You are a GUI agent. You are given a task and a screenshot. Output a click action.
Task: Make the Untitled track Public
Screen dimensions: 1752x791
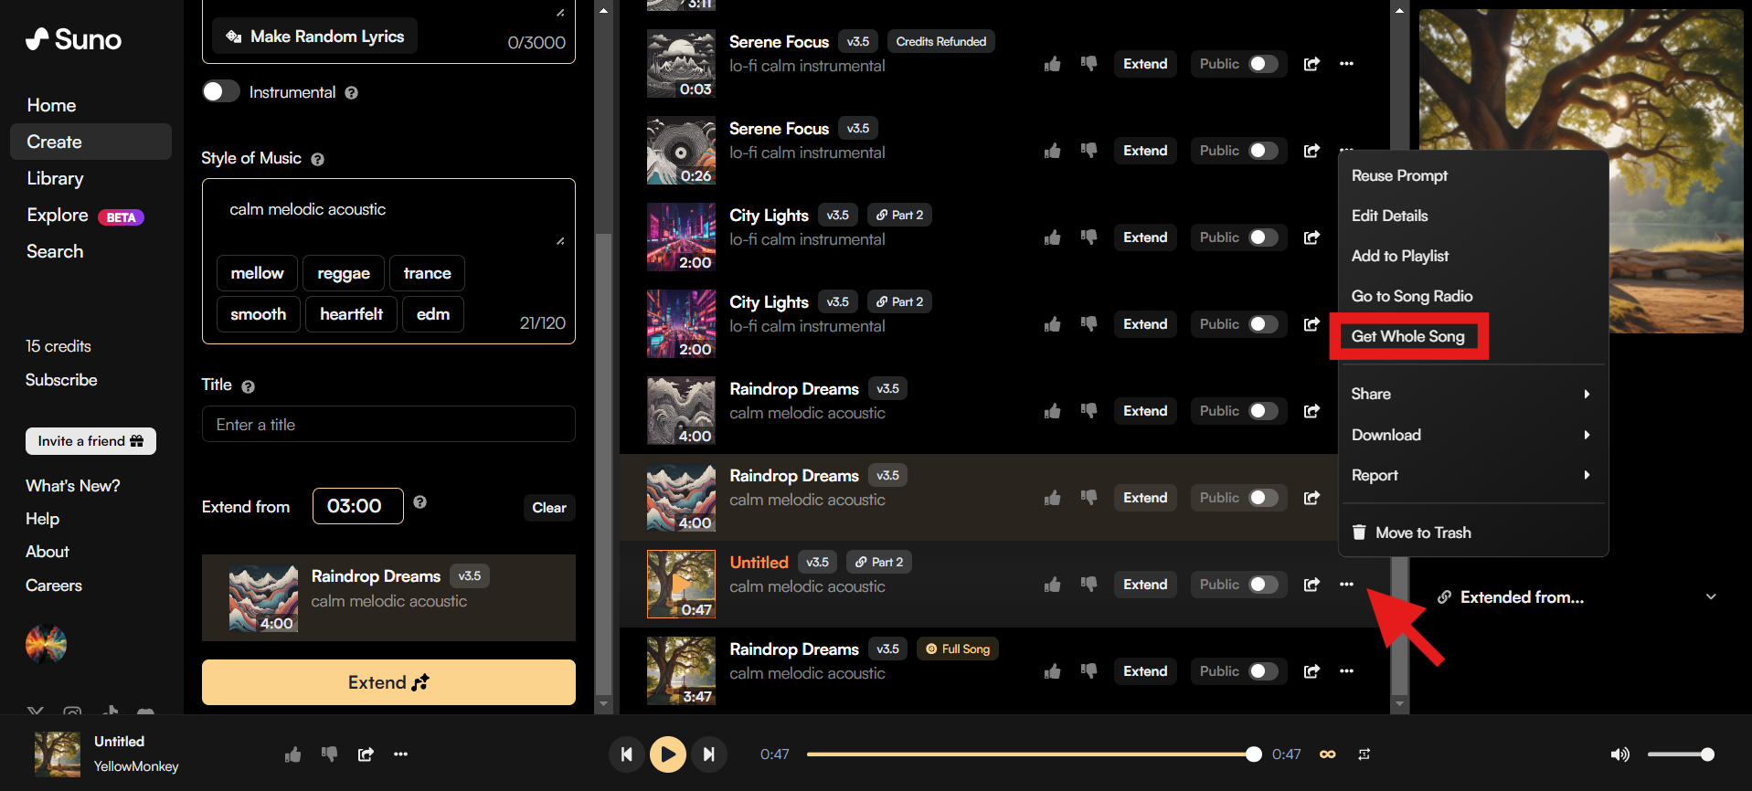coord(1263,585)
